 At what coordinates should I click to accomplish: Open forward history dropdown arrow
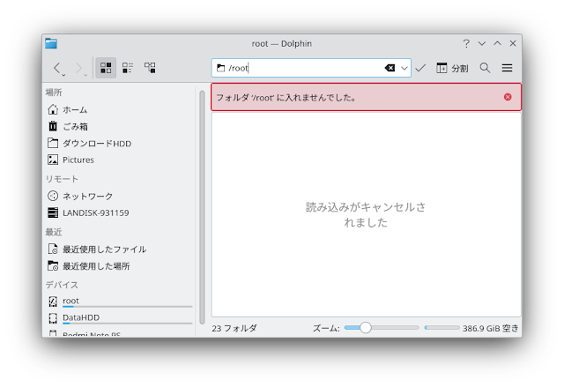[85, 75]
